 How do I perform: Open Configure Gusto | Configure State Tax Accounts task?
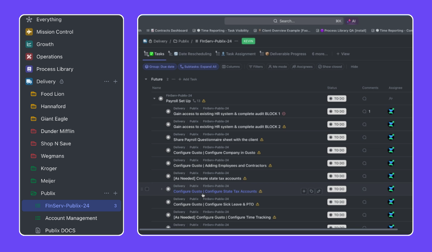pos(215,192)
